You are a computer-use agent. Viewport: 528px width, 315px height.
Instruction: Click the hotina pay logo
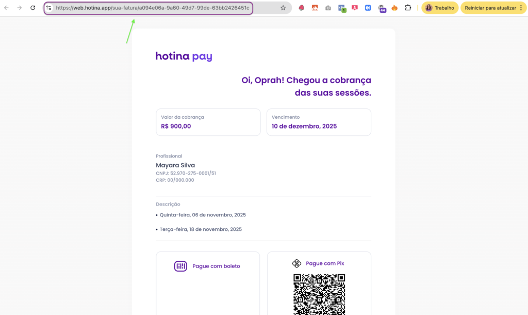tap(184, 56)
